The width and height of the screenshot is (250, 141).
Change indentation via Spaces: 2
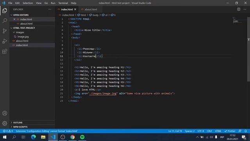pos(189,131)
